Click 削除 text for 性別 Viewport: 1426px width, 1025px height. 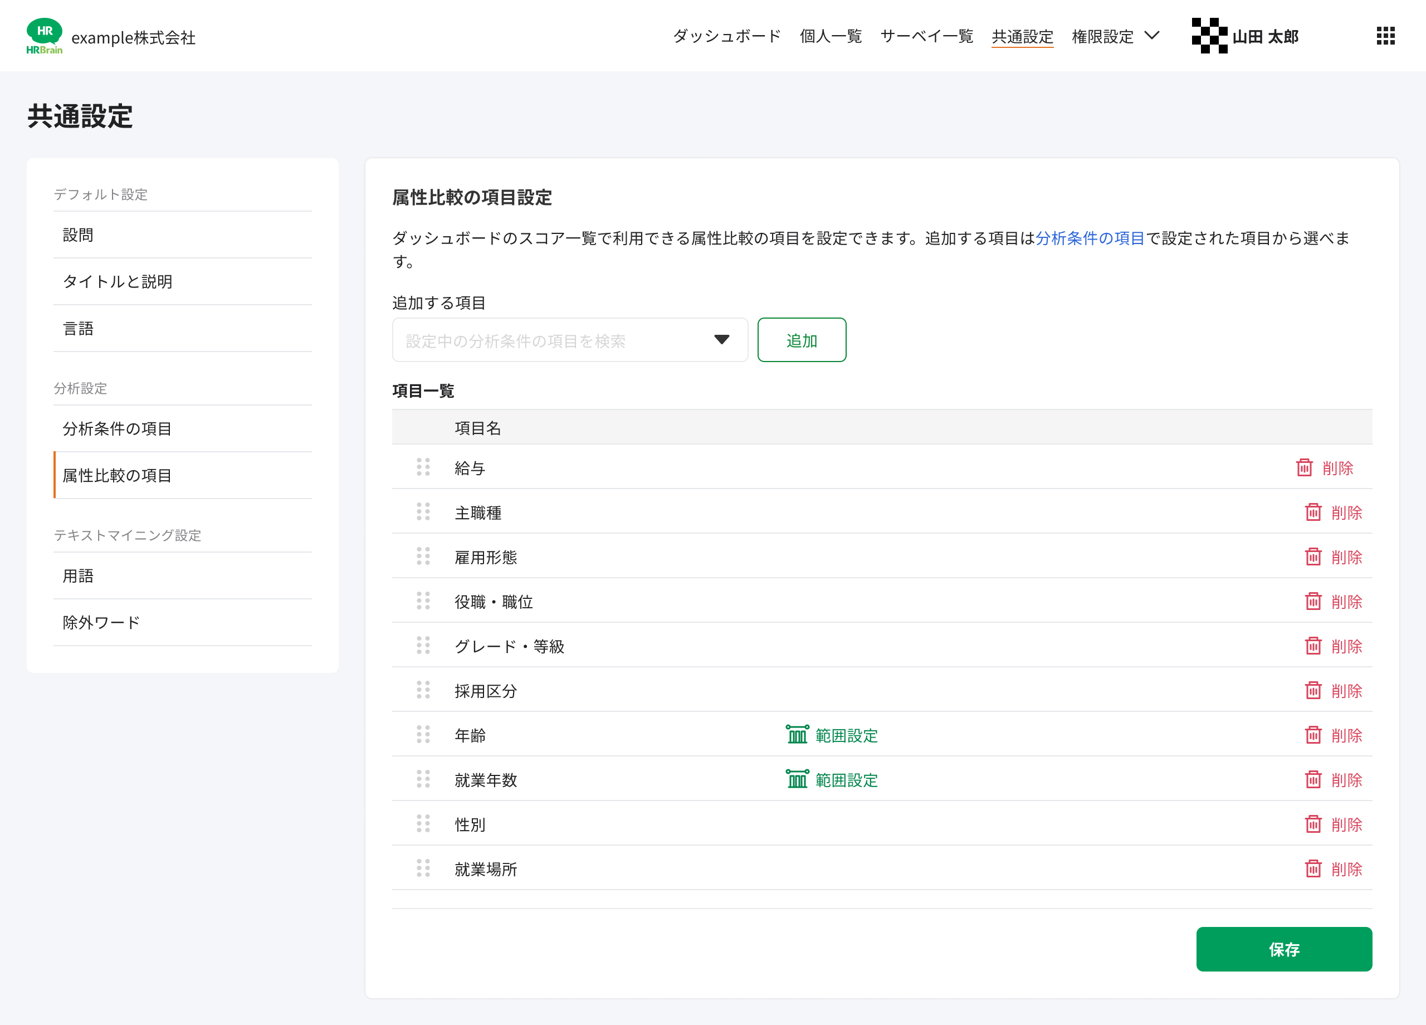click(x=1347, y=824)
